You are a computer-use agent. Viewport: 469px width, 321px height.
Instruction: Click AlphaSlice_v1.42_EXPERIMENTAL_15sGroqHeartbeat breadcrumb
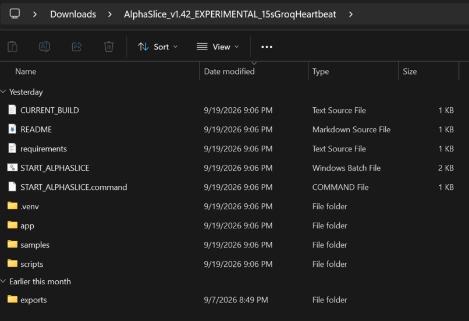coord(230,14)
